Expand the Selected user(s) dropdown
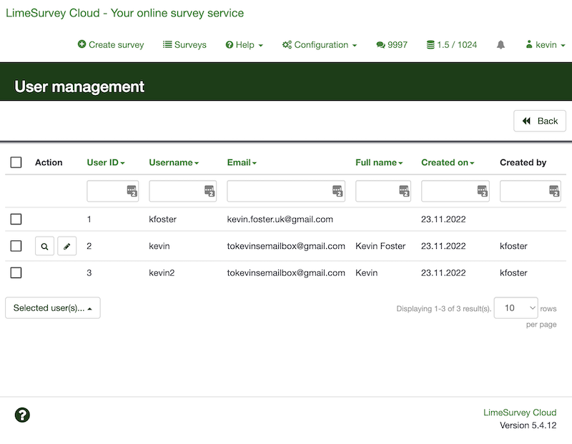Screen dimensions: 572x444 pos(53,308)
